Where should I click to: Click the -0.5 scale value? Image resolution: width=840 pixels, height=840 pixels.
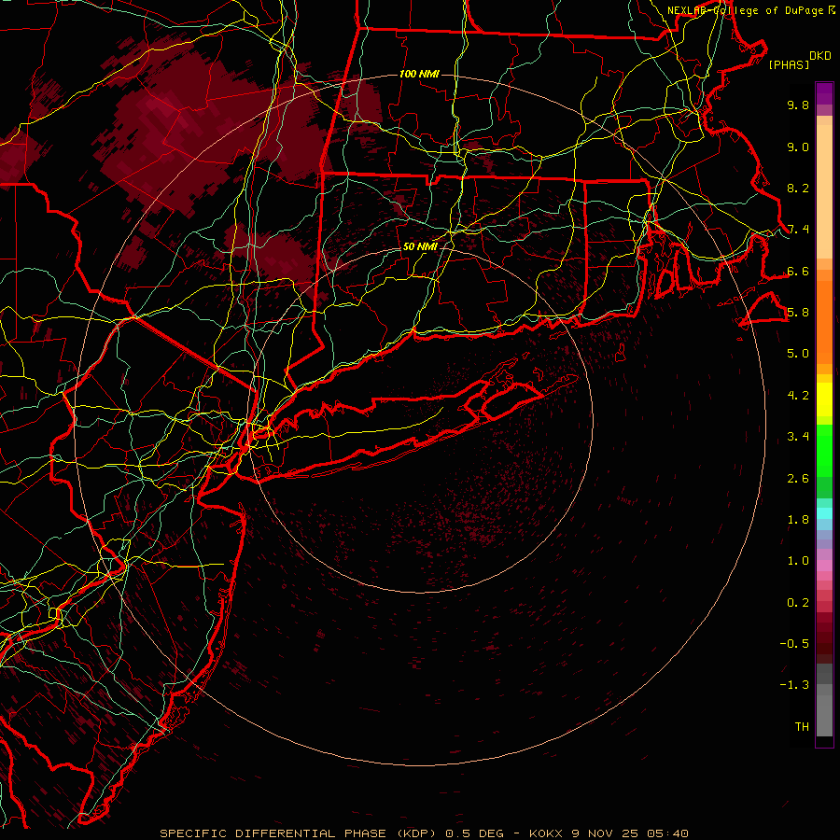(794, 643)
